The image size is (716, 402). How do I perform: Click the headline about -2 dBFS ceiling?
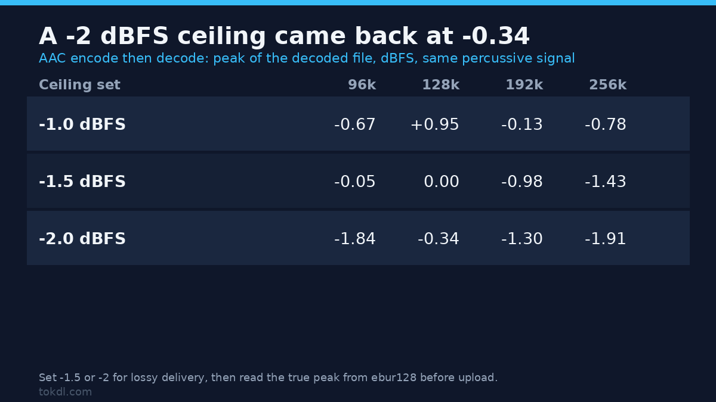point(284,37)
